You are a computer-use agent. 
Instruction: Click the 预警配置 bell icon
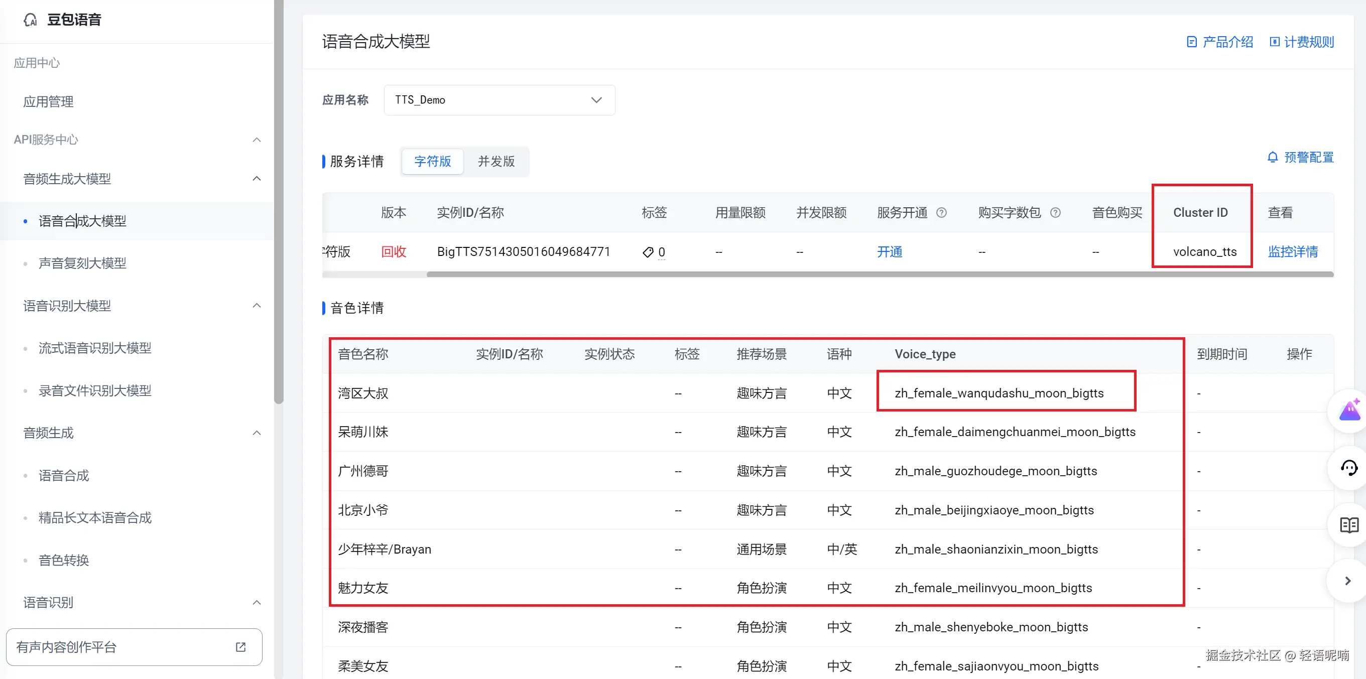(x=1274, y=158)
